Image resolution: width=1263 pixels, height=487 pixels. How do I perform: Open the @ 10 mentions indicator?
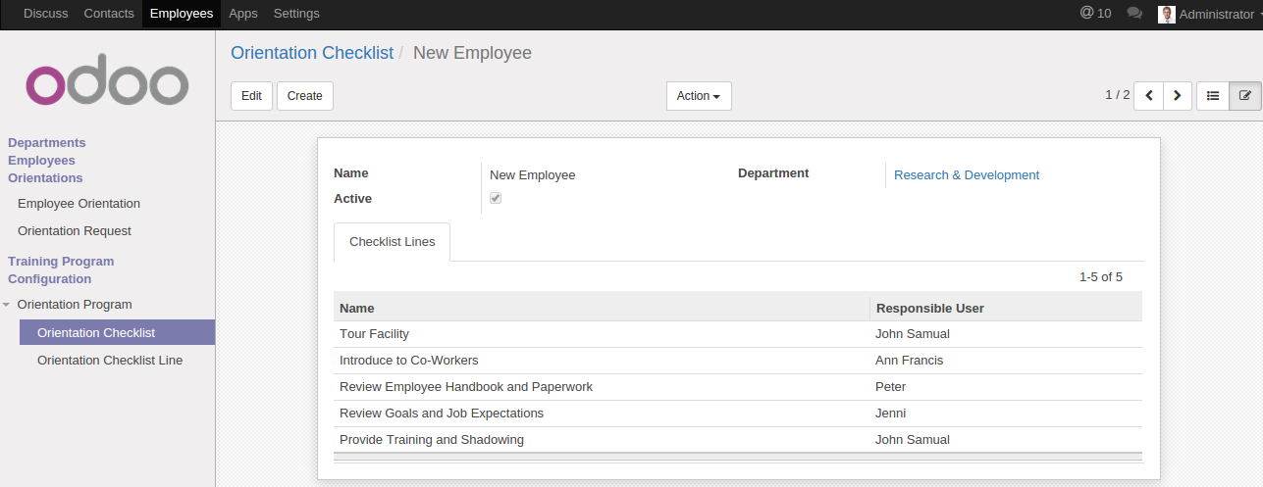coord(1095,14)
